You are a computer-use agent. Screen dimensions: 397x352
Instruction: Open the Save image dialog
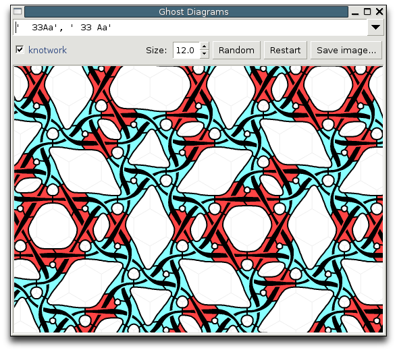click(x=346, y=51)
